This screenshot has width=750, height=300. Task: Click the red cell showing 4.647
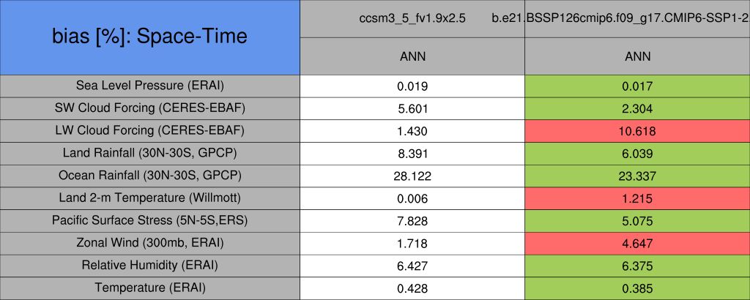[637, 243]
